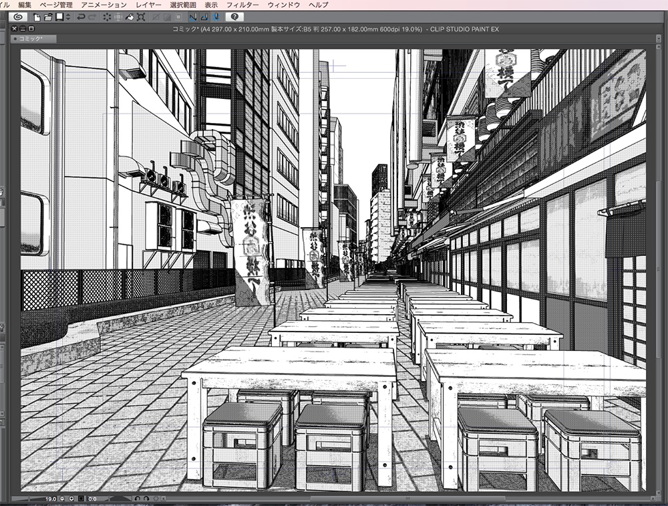Screen dimensions: 668x506
Task: Click the Redo arrow toolbar icon
Action: [x=93, y=17]
